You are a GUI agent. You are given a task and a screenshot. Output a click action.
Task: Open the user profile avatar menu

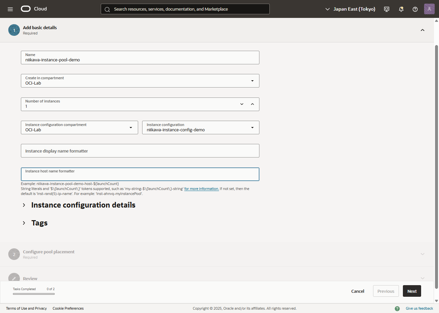tap(429, 9)
